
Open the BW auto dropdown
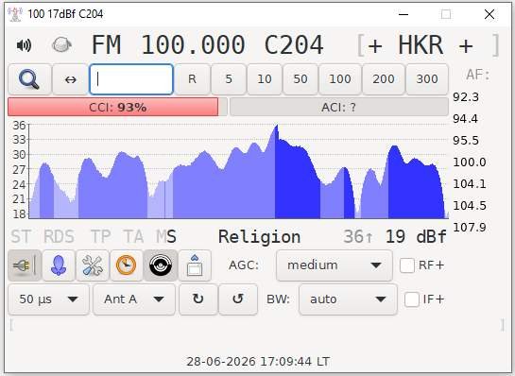click(x=348, y=299)
